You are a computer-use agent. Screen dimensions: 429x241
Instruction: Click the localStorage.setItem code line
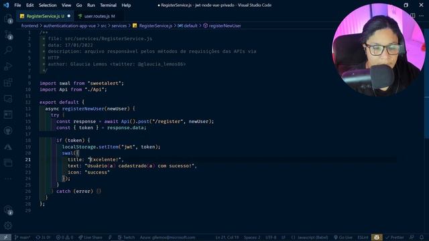tap(111, 147)
